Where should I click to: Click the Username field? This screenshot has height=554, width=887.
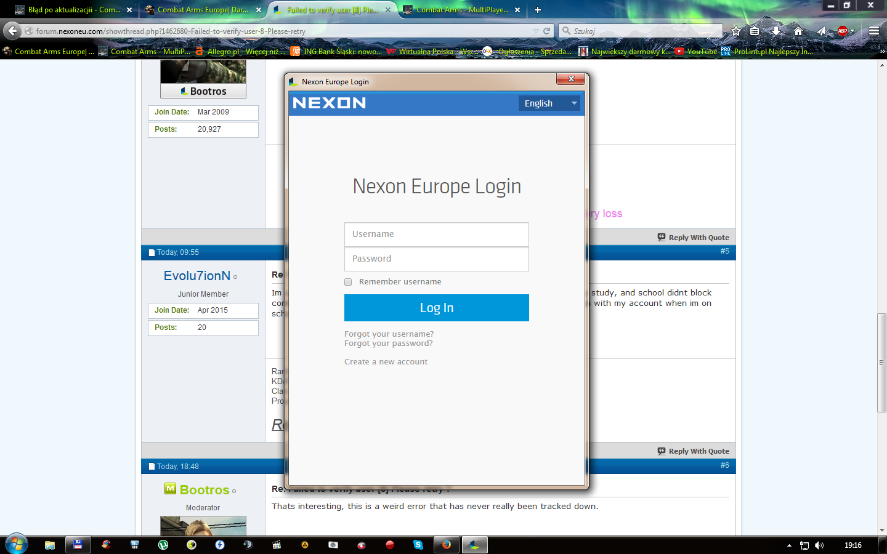(x=437, y=235)
